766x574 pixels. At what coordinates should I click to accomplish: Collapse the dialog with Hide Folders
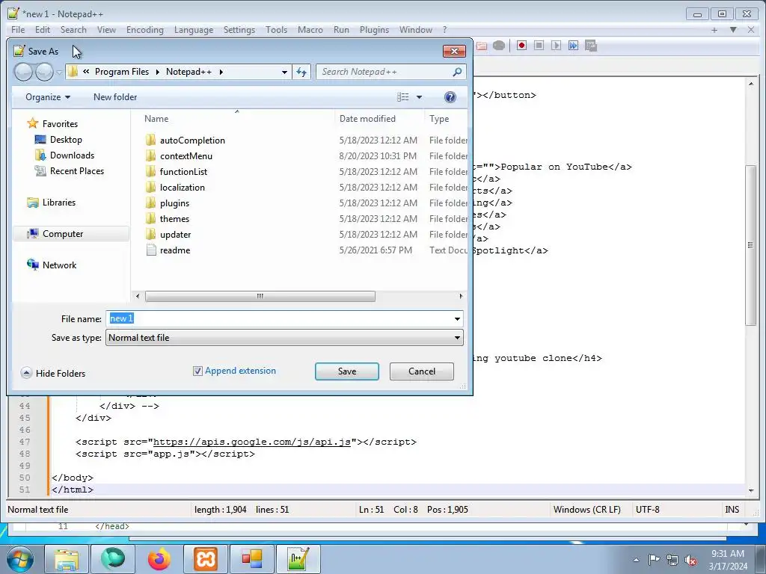point(53,374)
